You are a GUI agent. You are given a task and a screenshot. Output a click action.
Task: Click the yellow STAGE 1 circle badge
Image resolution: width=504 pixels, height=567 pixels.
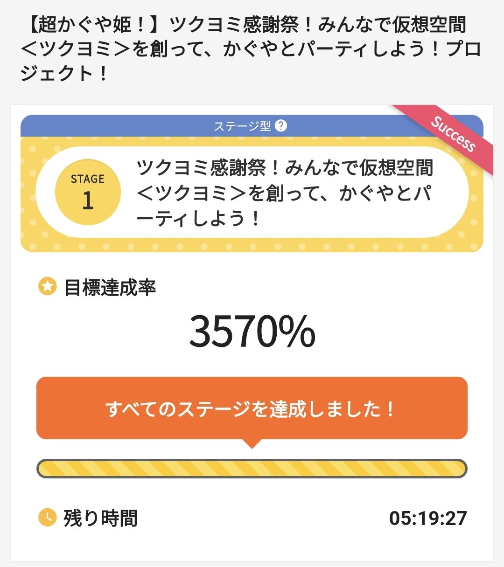click(x=88, y=192)
